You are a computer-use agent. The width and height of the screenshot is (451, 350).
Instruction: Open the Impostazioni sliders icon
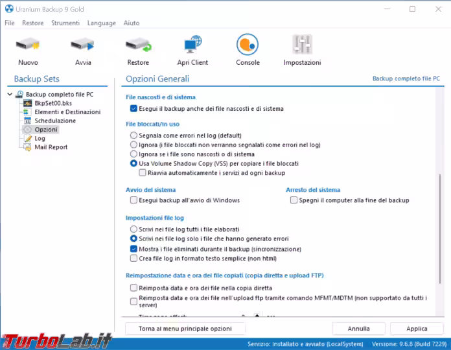(302, 45)
